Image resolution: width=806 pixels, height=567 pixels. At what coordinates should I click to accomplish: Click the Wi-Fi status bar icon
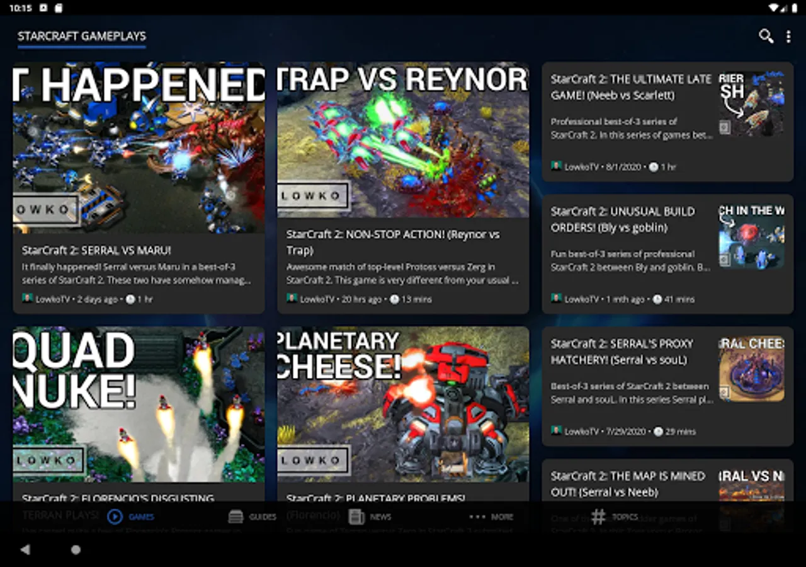coord(773,8)
